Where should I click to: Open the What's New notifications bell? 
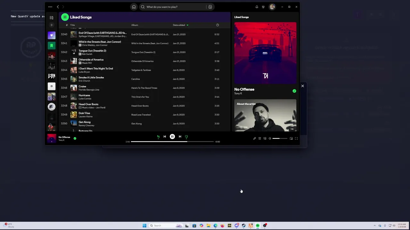257,7
